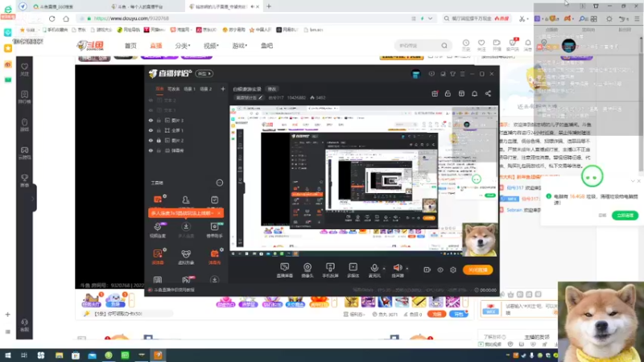Toggle visibility of 全屏 1 source

[151, 130]
